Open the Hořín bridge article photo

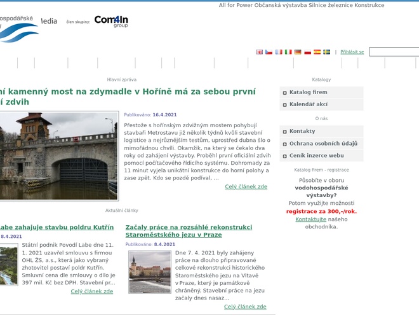pos(58,156)
